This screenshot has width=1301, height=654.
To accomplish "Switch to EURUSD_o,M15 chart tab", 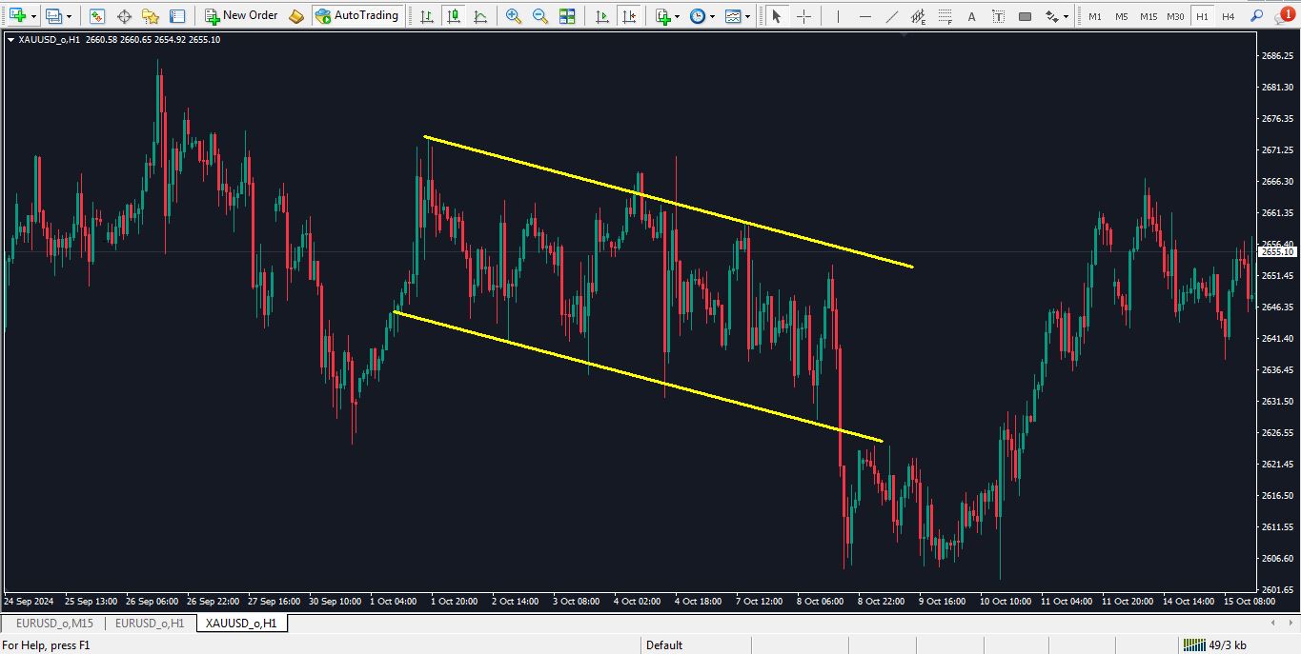I will coord(54,624).
